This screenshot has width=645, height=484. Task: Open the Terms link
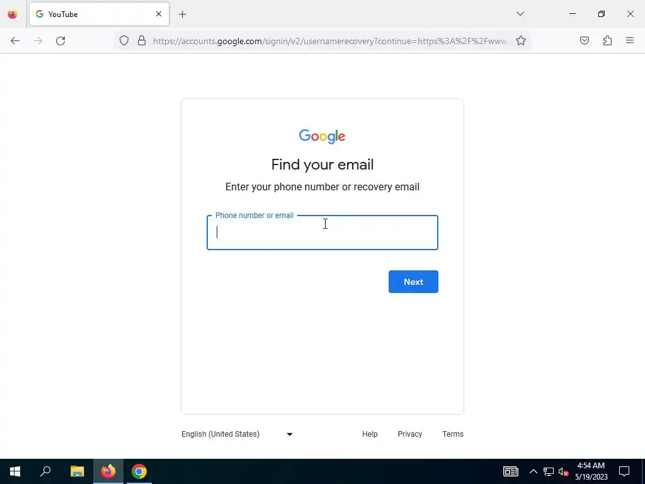pyautogui.click(x=453, y=434)
